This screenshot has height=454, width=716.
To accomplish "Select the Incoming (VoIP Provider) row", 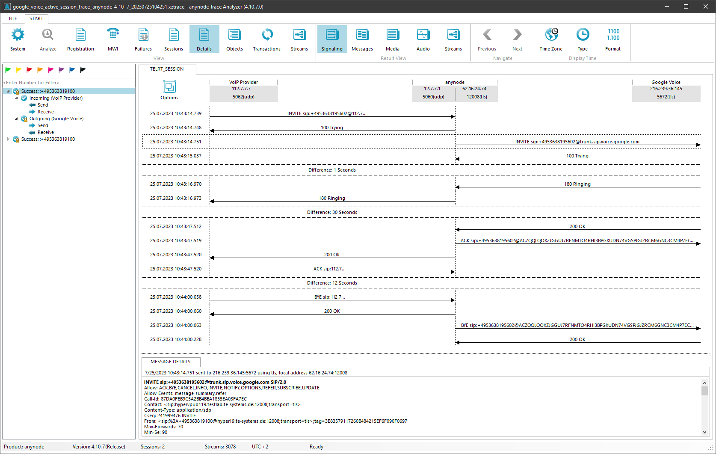I will pos(56,98).
